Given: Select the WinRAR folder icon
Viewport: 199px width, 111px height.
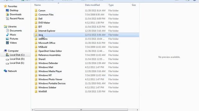Looking at the screenshot, I should coord(36,91).
